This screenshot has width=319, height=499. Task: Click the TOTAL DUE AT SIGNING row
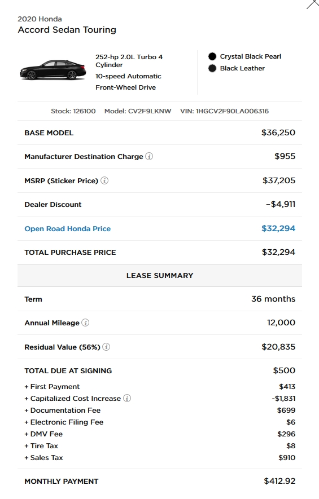pyautogui.click(x=160, y=370)
